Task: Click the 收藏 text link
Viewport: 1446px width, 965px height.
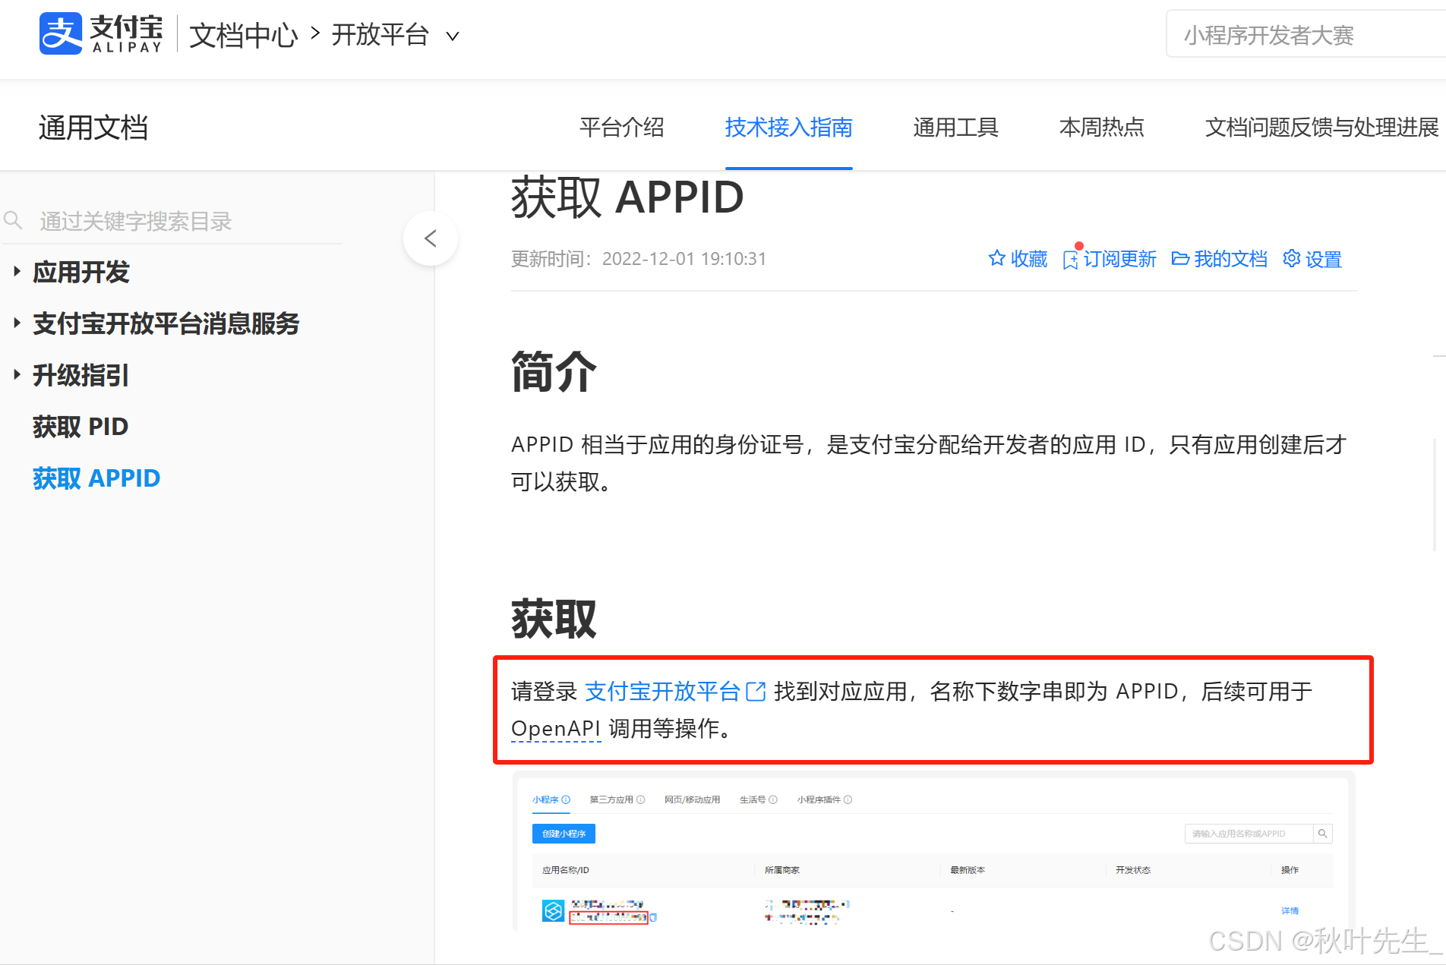Action: (x=1029, y=259)
